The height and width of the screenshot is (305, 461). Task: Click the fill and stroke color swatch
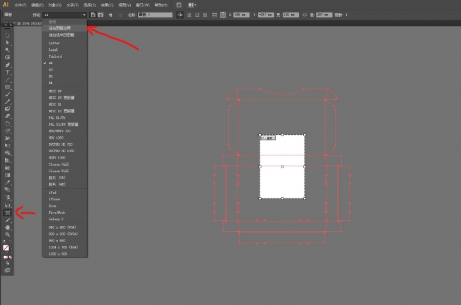click(x=7, y=247)
